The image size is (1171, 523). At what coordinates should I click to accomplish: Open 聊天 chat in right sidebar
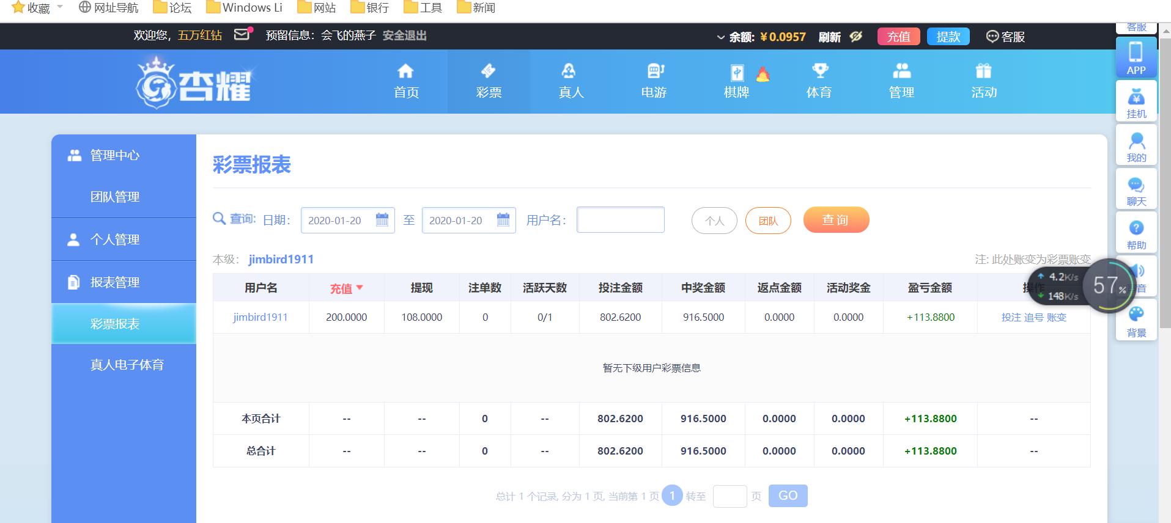[x=1136, y=189]
